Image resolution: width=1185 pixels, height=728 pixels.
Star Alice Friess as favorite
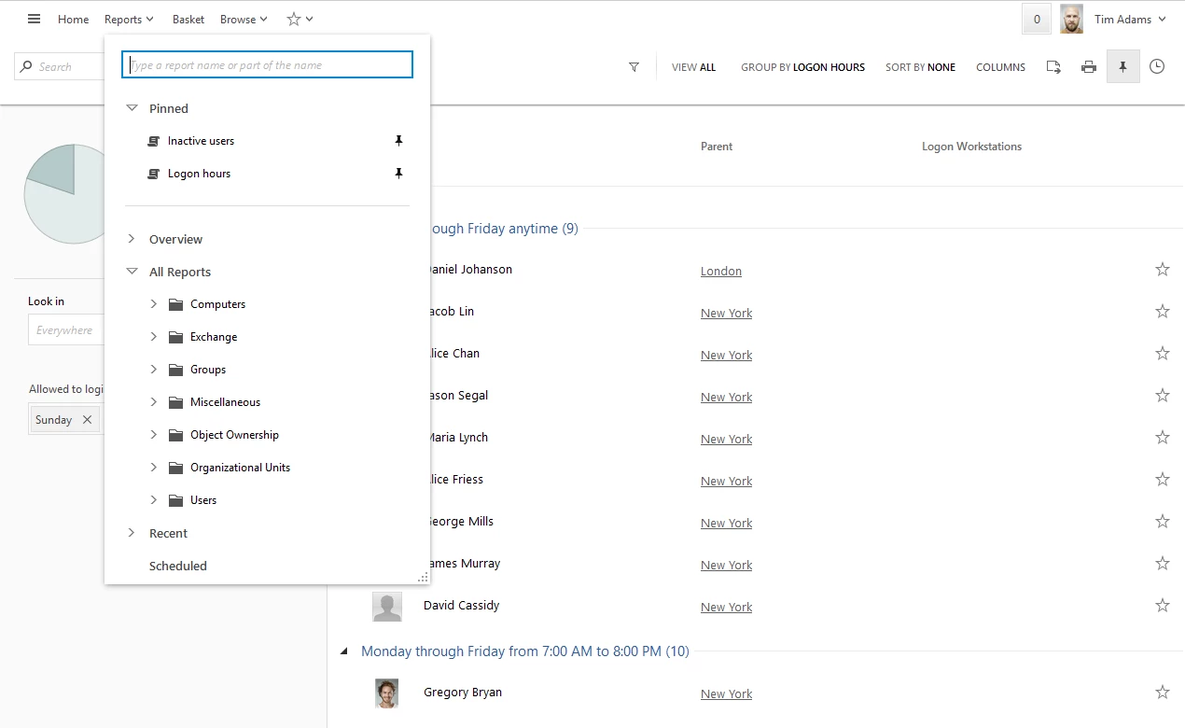point(1163,480)
